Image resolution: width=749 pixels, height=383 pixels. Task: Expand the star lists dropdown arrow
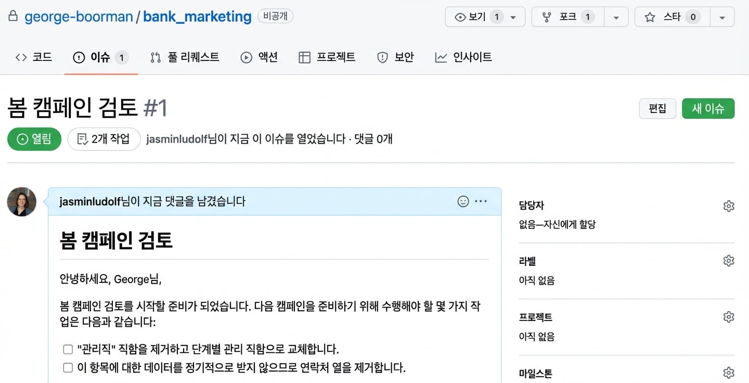click(x=722, y=17)
